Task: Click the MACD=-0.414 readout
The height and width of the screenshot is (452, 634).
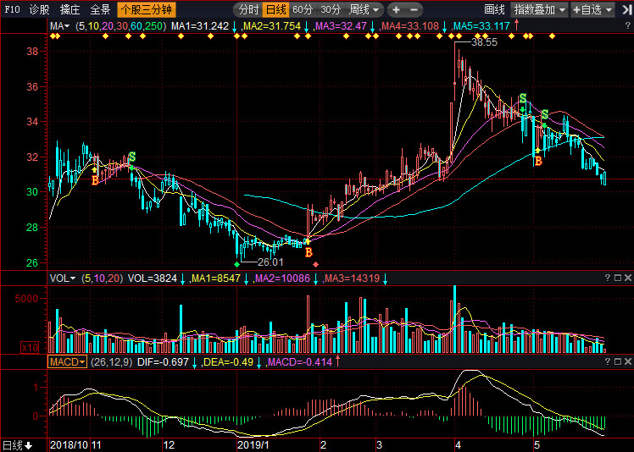Action: (299, 362)
